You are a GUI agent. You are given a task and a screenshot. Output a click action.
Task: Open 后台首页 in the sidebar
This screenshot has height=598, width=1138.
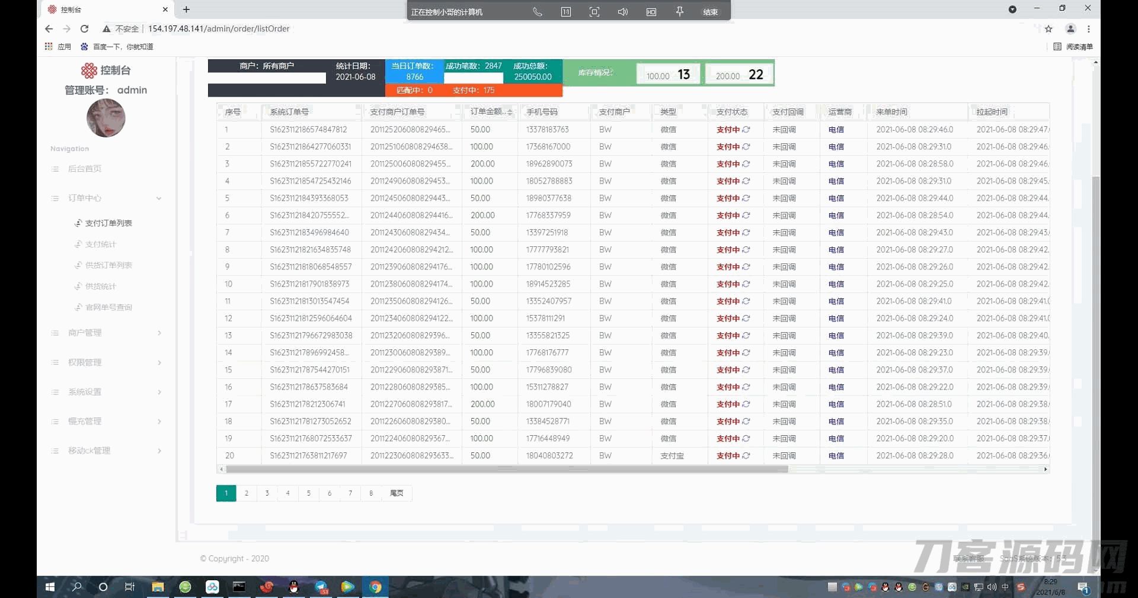(x=85, y=169)
